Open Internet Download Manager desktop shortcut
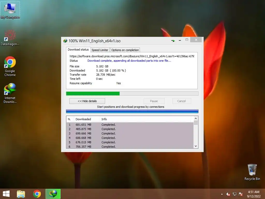This screenshot has width=265, height=199. [10, 93]
